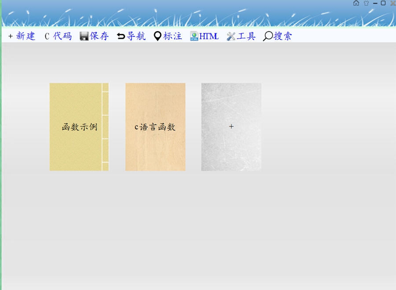Screen dimensions: 396x290
Task: Minimize the window
Action: pos(375,3)
